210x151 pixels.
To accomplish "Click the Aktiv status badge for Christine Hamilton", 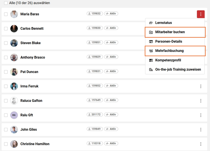I will [111, 143].
